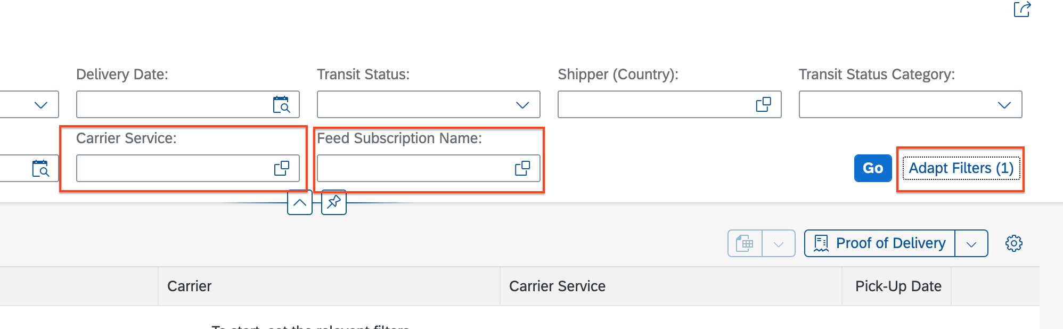Pin the filter header with pushpin icon
The height and width of the screenshot is (329, 1063).
[x=334, y=202]
